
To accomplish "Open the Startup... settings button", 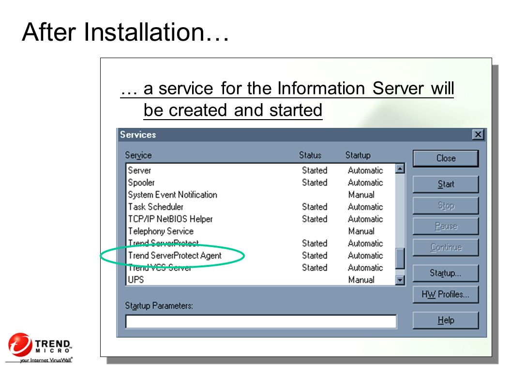I will (446, 273).
